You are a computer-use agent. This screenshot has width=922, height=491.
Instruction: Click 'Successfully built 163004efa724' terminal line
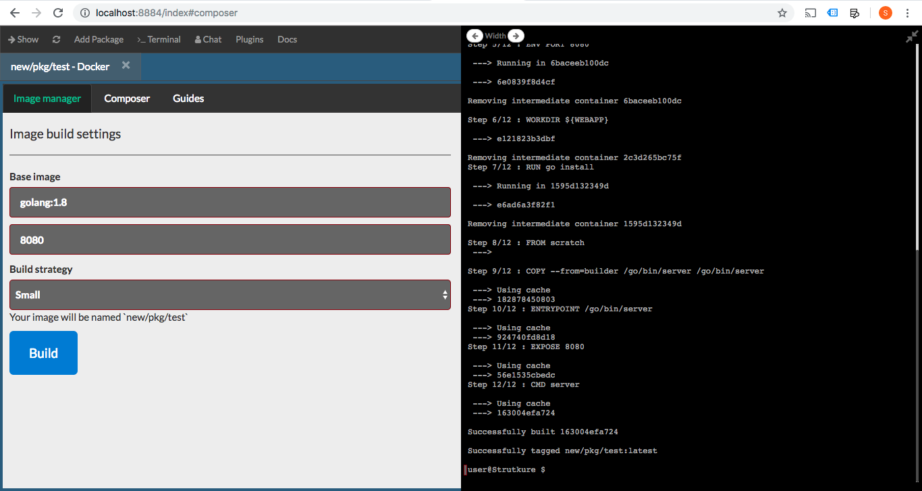[x=543, y=432]
